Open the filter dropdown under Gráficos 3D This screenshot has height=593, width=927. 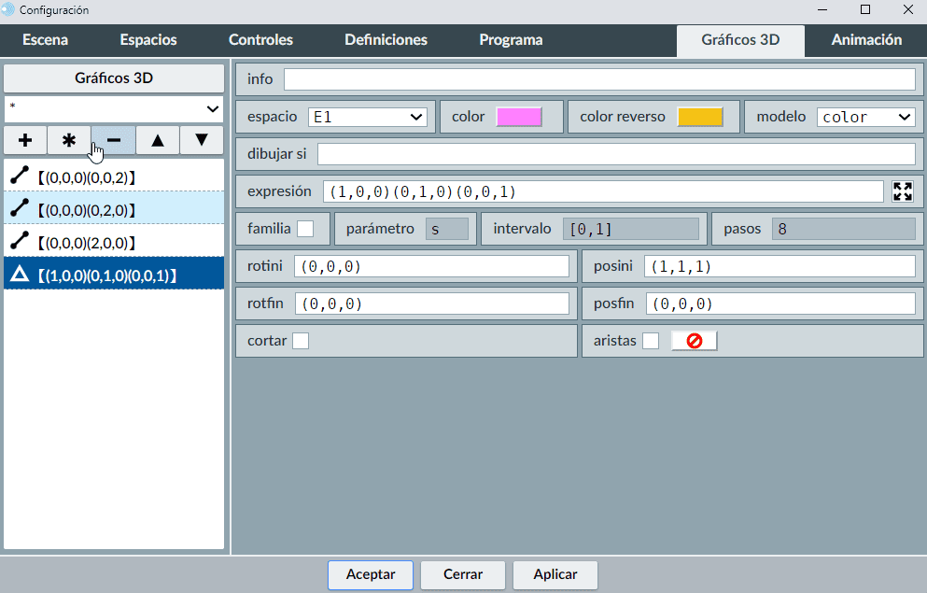point(114,108)
